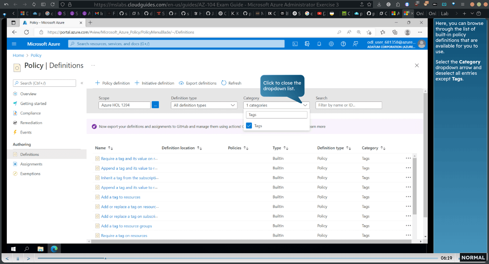Screen dimensions: 489x264
Task: Click the Category filter search box showing Tags
Action: pyautogui.click(x=276, y=115)
